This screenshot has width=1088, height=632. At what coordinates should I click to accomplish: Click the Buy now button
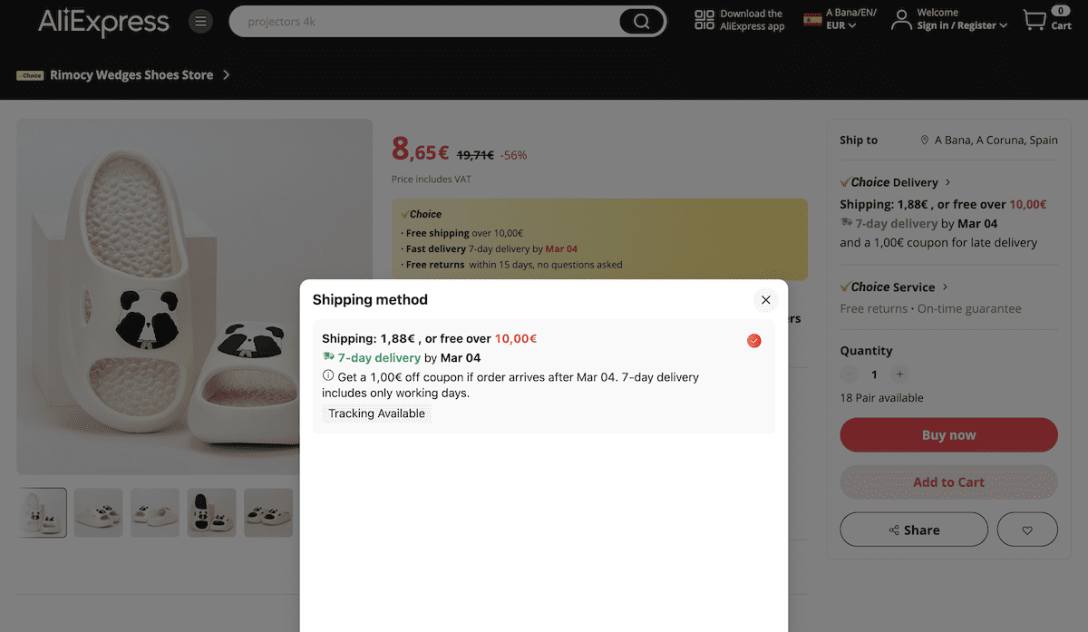948,434
